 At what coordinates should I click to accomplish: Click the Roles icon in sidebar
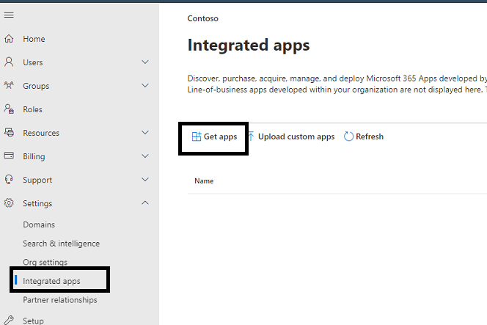click(9, 109)
